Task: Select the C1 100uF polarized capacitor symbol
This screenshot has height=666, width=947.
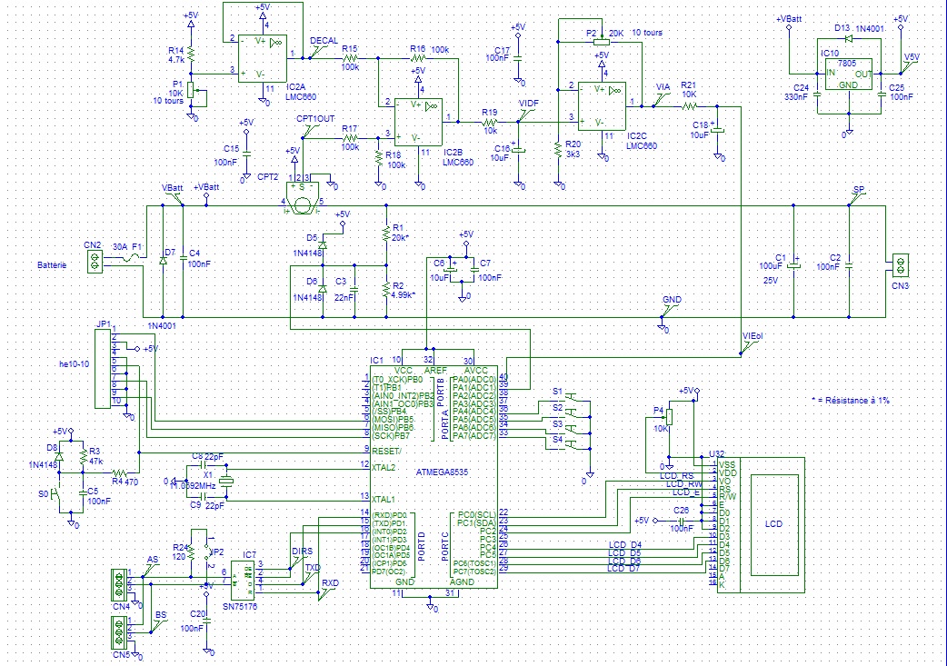Action: [x=793, y=264]
